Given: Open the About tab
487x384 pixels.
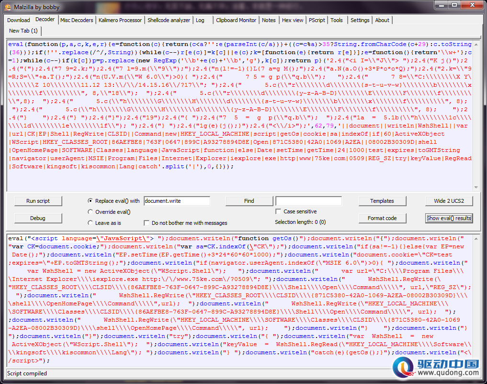Looking at the screenshot, I should 382,20.
